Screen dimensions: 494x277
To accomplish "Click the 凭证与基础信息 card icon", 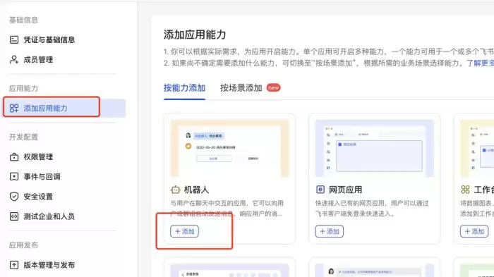I will pos(14,39).
